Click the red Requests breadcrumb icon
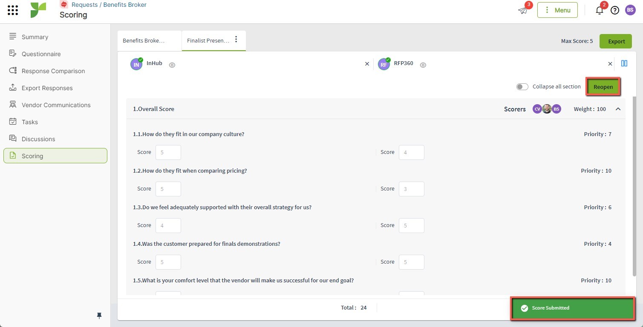Viewport: 643px width, 327px height. point(64,5)
